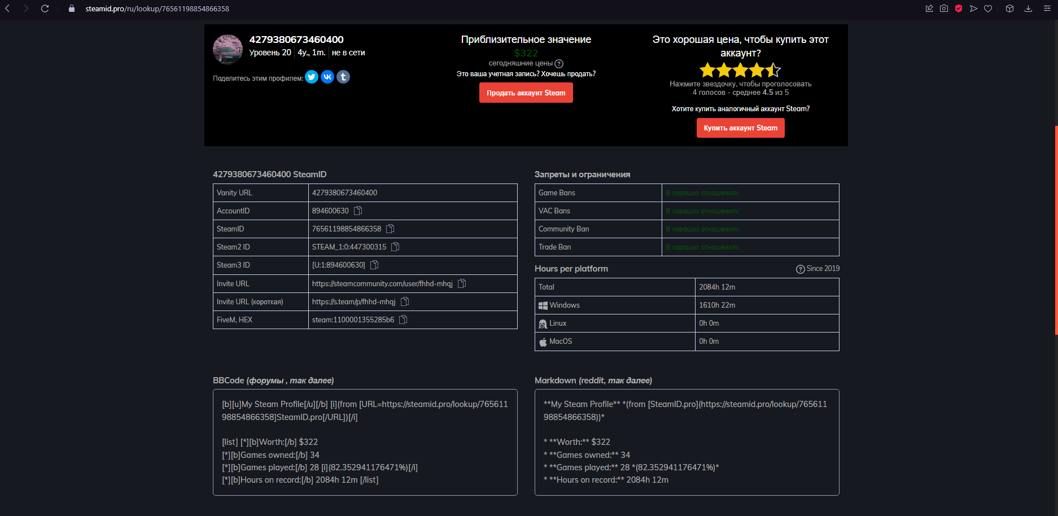Click Продать аккаунт Steam button
The width and height of the screenshot is (1058, 516).
(x=526, y=93)
